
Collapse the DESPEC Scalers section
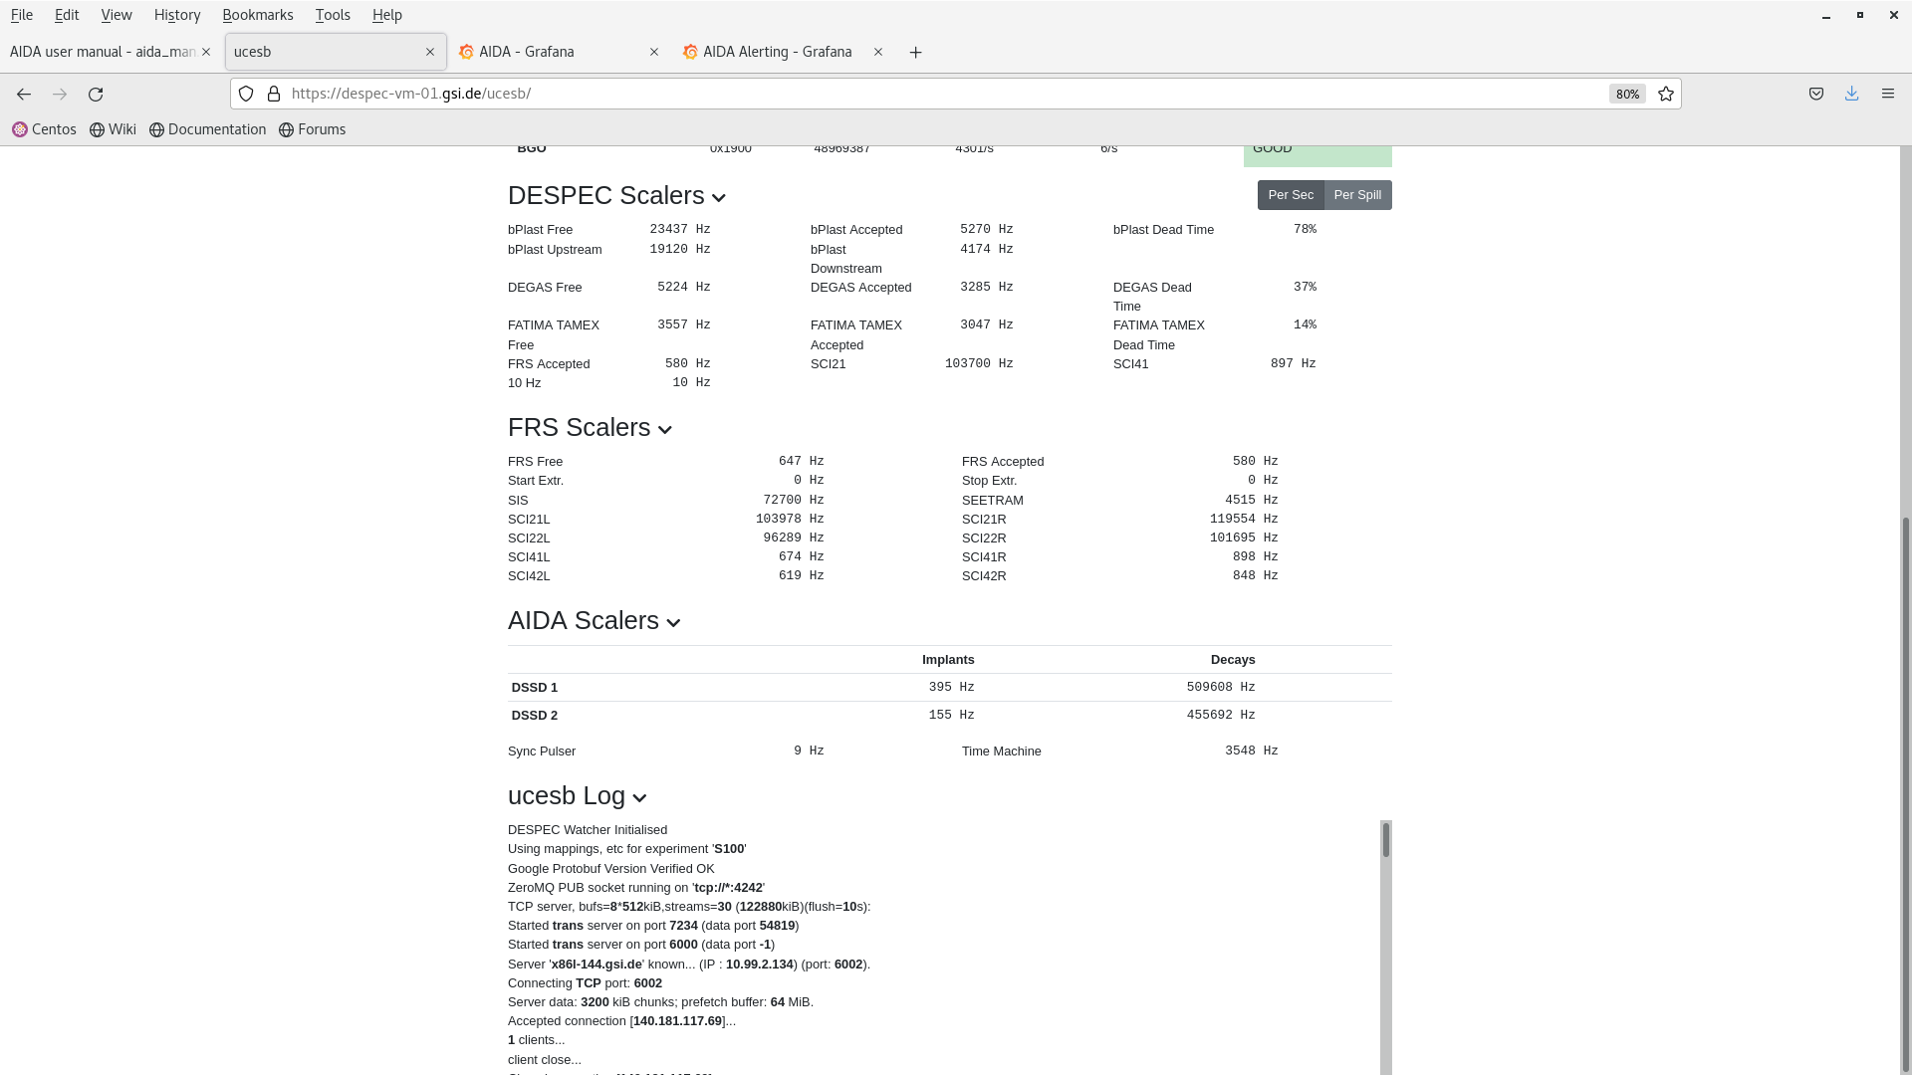click(x=719, y=197)
